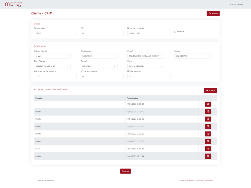
Task: View the action dated 19/01/2023 12:21:24
Action: pos(208,156)
